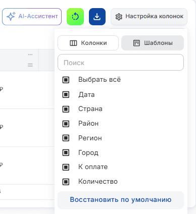Click the board icon in Шаблоны tab

click(136, 43)
